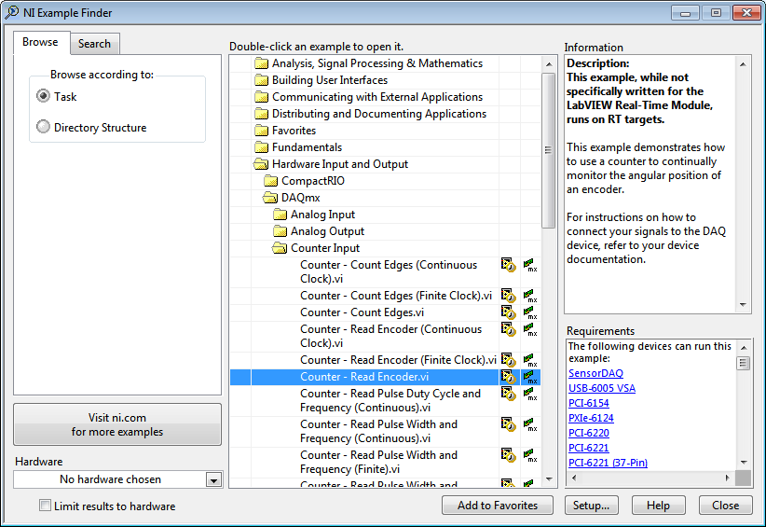The width and height of the screenshot is (766, 527).
Task: Minimize the NI Example Finder window
Action: point(686,13)
